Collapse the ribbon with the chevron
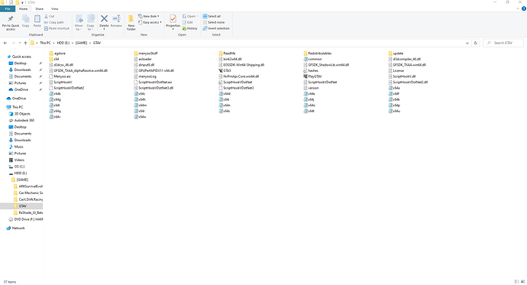The width and height of the screenshot is (527, 285). click(518, 8)
